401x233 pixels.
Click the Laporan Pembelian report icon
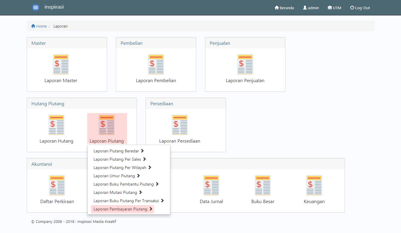coord(156,64)
